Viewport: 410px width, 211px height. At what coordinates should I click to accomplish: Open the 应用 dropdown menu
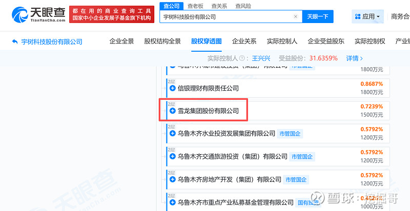[x=367, y=17]
